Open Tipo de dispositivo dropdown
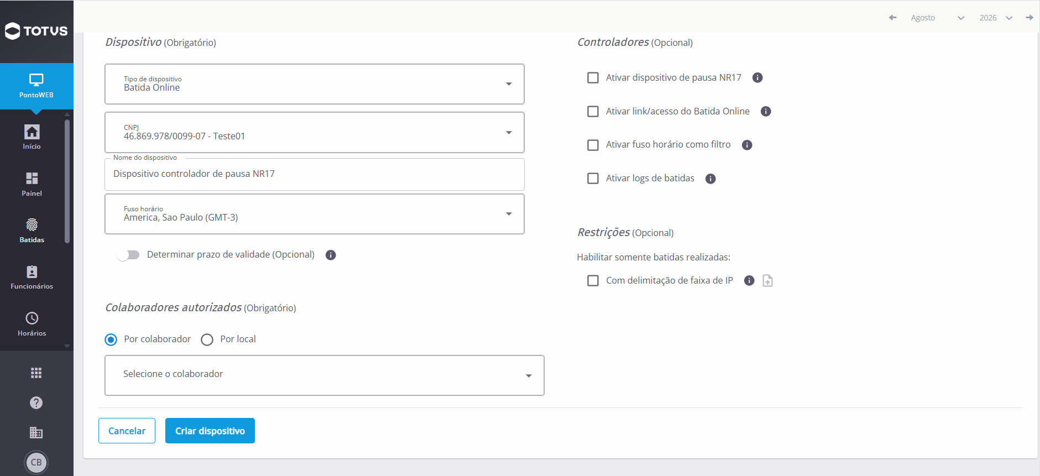This screenshot has height=476, width=1040. pyautogui.click(x=315, y=84)
